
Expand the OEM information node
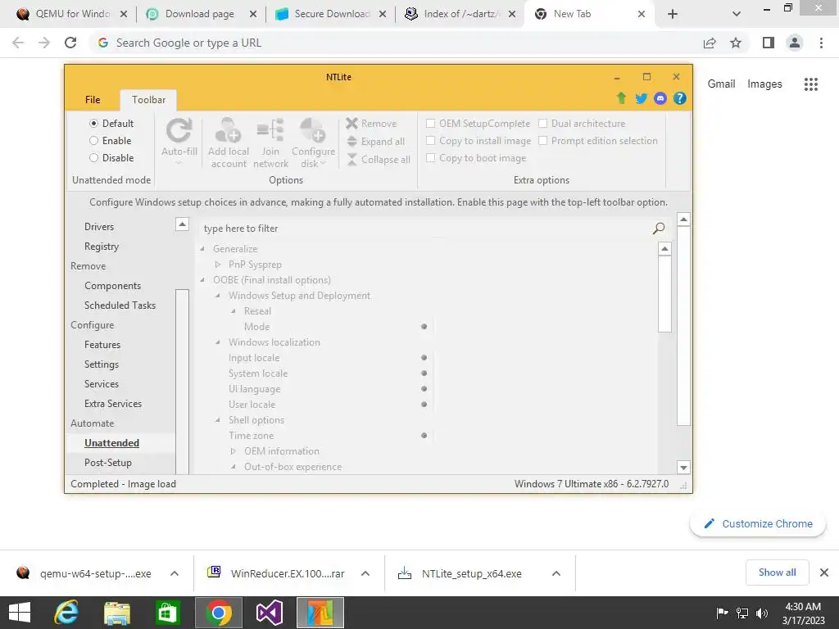coord(234,451)
